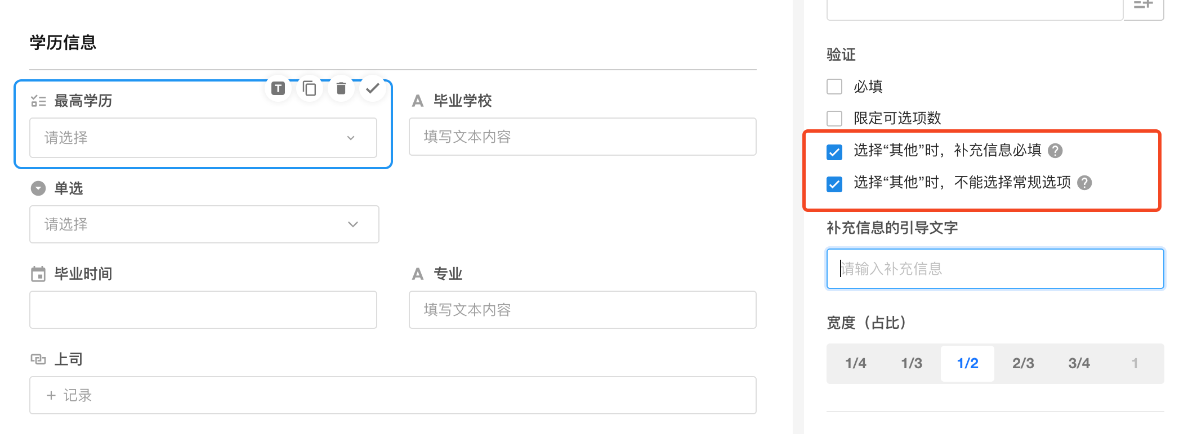Click the copy icon on 最高学历 field
The width and height of the screenshot is (1188, 434).
309,88
